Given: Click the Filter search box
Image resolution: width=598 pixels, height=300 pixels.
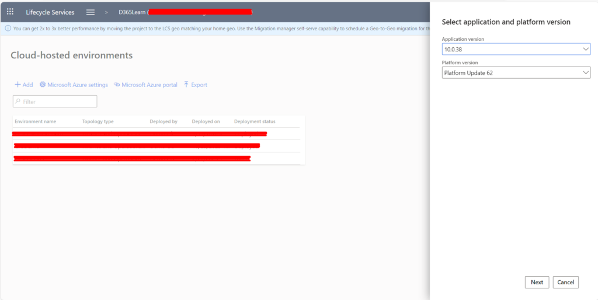Looking at the screenshot, I should (x=55, y=102).
